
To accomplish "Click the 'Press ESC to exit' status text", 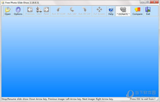I will (143, 99).
